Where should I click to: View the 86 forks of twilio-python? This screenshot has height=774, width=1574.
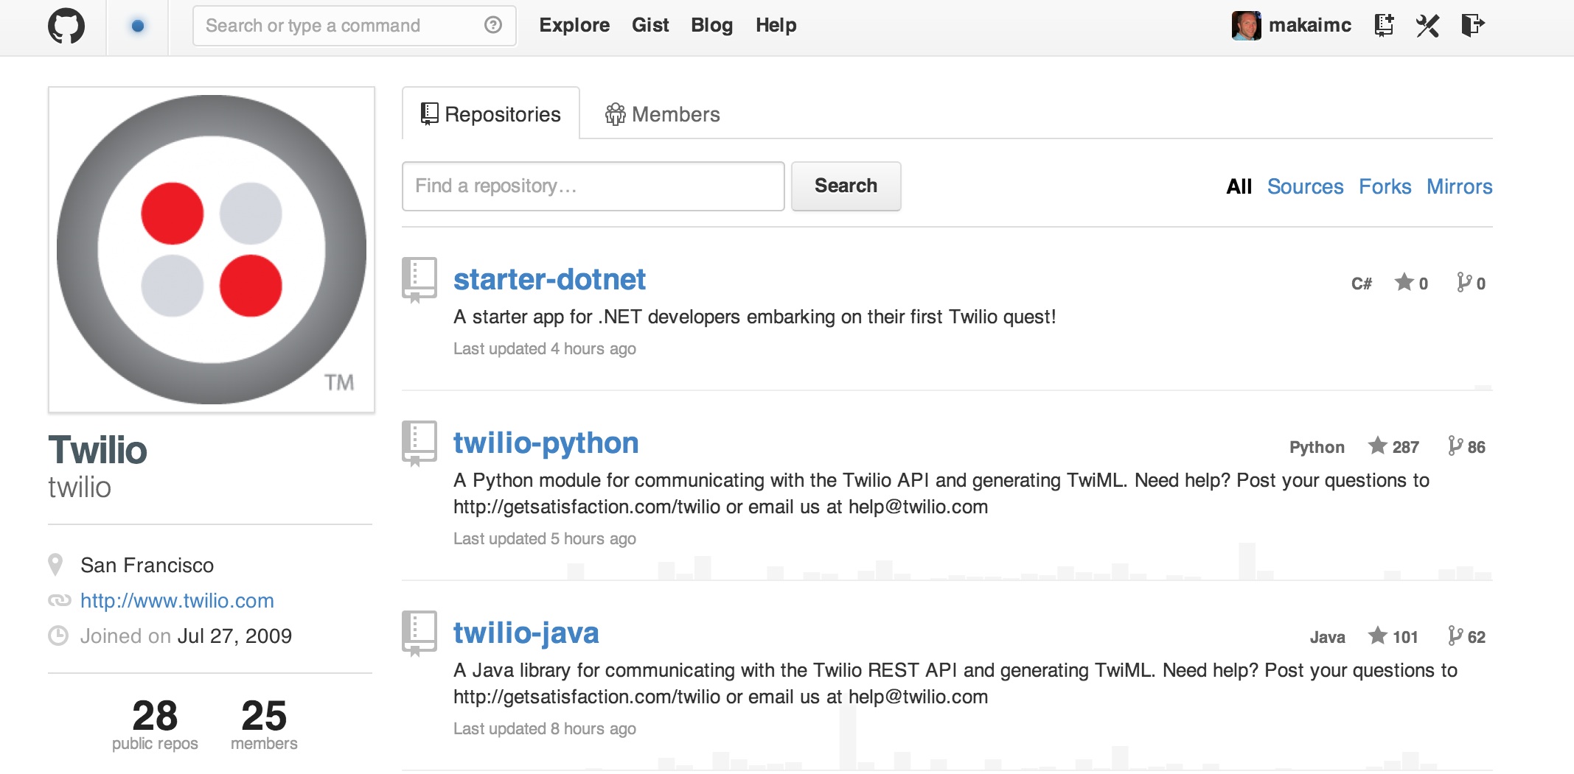pyautogui.click(x=1466, y=446)
